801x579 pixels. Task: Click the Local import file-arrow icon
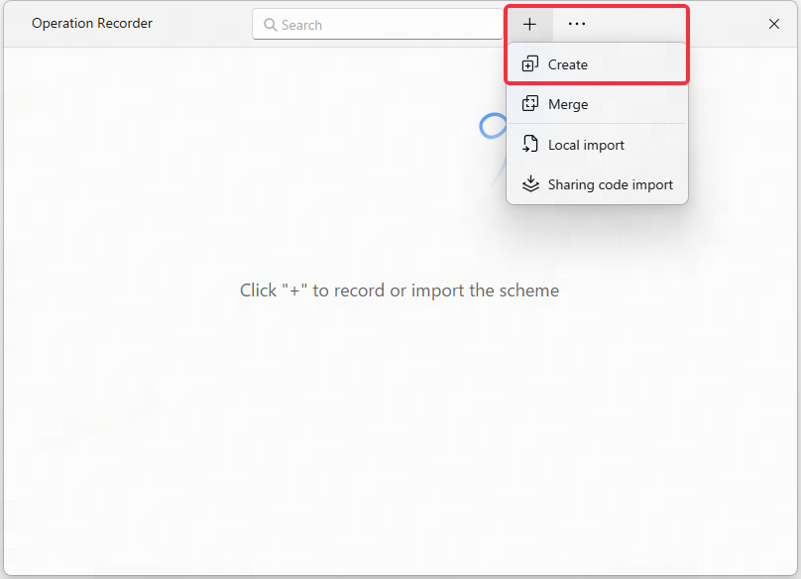point(530,144)
